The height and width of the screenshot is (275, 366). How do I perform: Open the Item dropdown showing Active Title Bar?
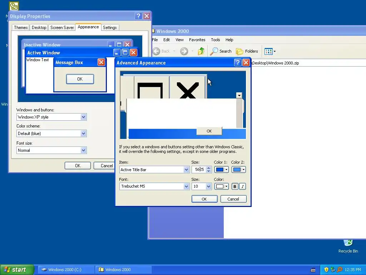coord(186,169)
